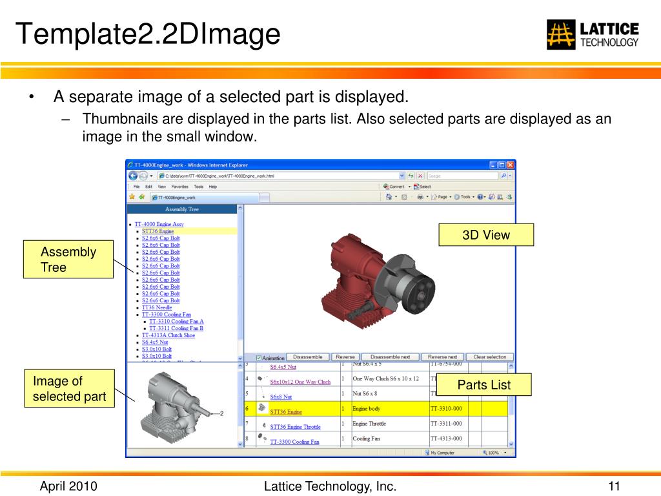Click the TT-3311 Cooling Fan B link
This screenshot has width=661, height=496.
point(176,328)
